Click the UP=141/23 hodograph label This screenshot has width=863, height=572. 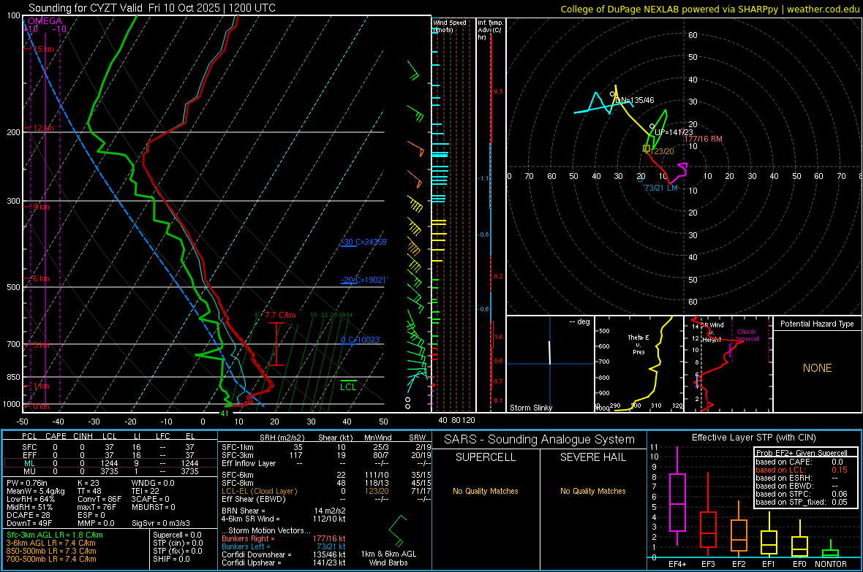(x=674, y=132)
